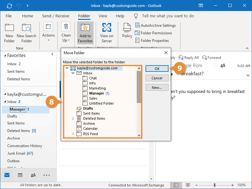Open New Search Folder
The image size is (252, 189).
coord(26,33)
